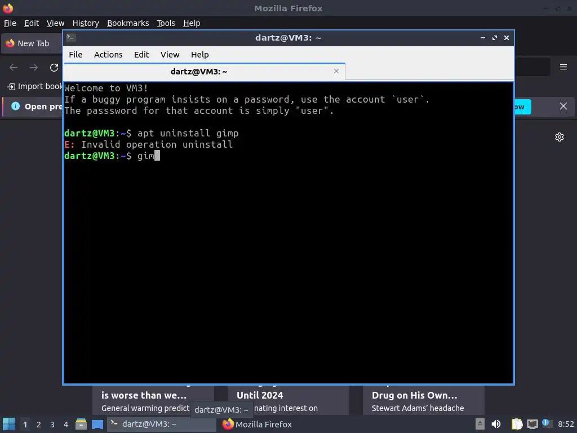Open the terminal File menu

coord(76,55)
